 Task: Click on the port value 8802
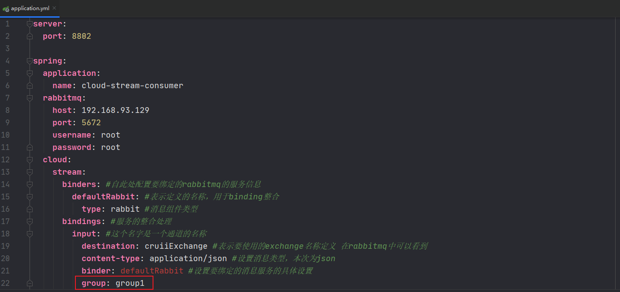pos(81,36)
